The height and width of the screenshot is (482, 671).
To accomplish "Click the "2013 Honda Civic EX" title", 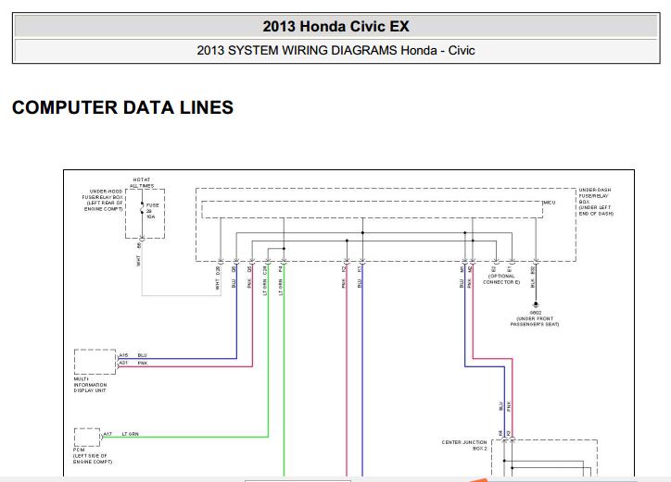I will pyautogui.click(x=335, y=27).
